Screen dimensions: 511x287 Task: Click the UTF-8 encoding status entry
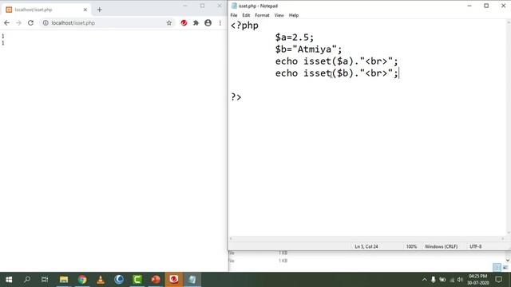click(476, 246)
